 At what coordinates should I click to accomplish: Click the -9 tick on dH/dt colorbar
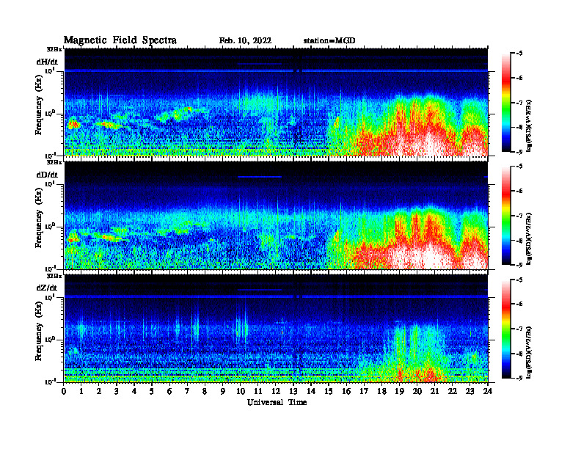[519, 152]
